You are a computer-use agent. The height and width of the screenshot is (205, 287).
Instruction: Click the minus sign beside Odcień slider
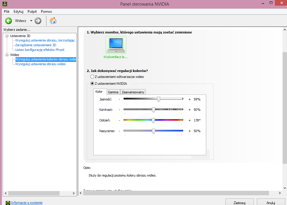coord(119,120)
